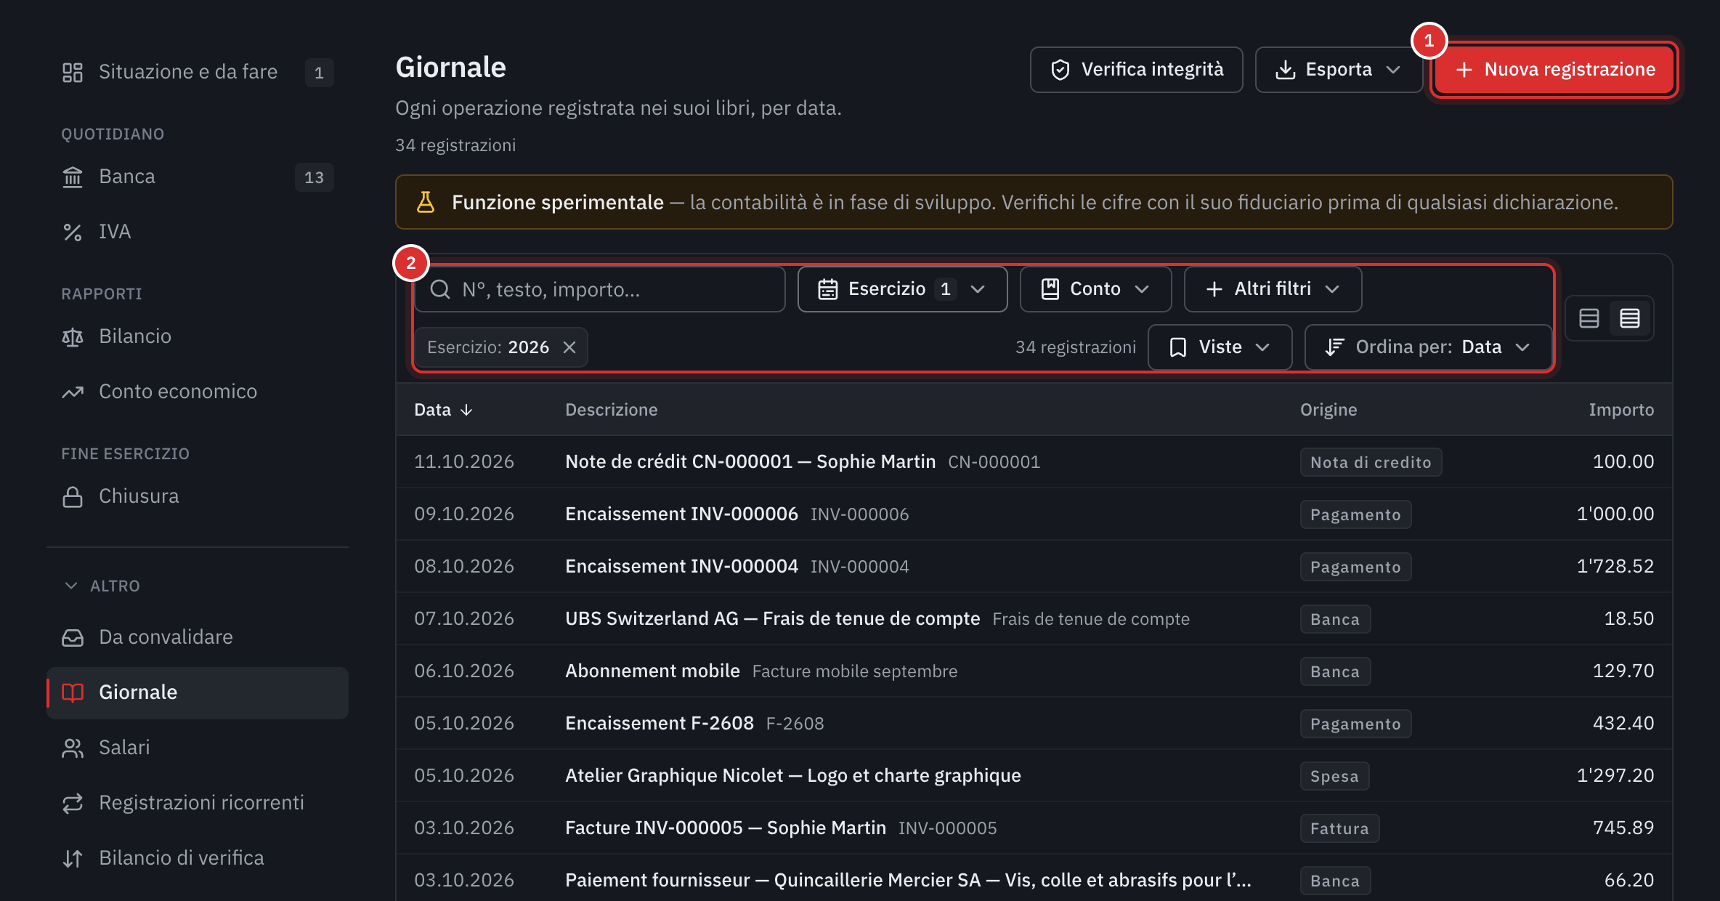Open the Esercizio filter dropdown
This screenshot has width=1720, height=901.
tap(902, 289)
